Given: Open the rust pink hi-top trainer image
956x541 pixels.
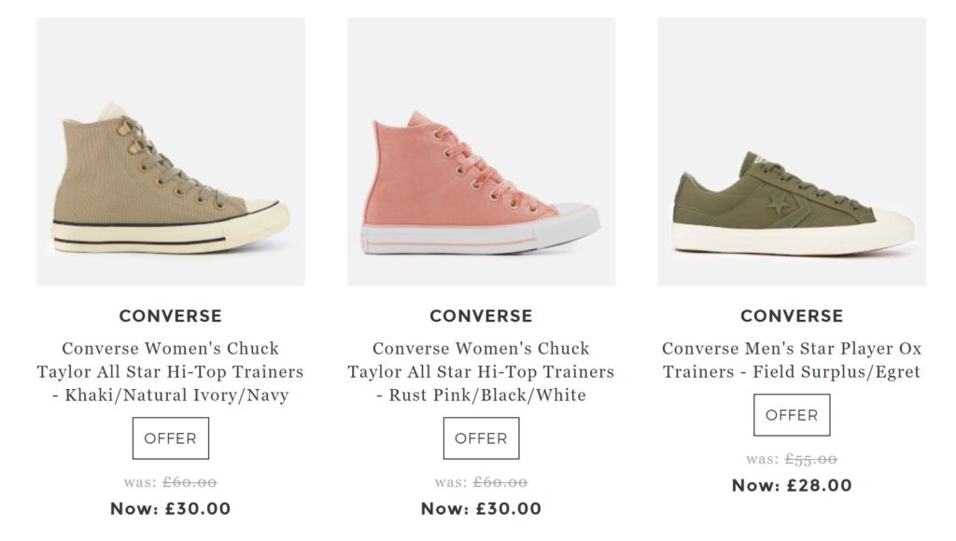Looking at the screenshot, I should point(481,151).
